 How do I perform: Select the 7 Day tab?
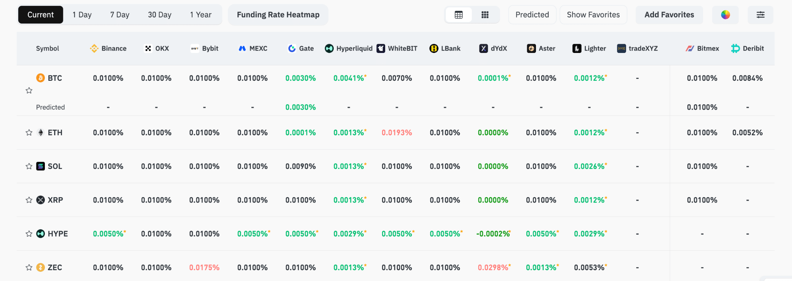tap(120, 15)
